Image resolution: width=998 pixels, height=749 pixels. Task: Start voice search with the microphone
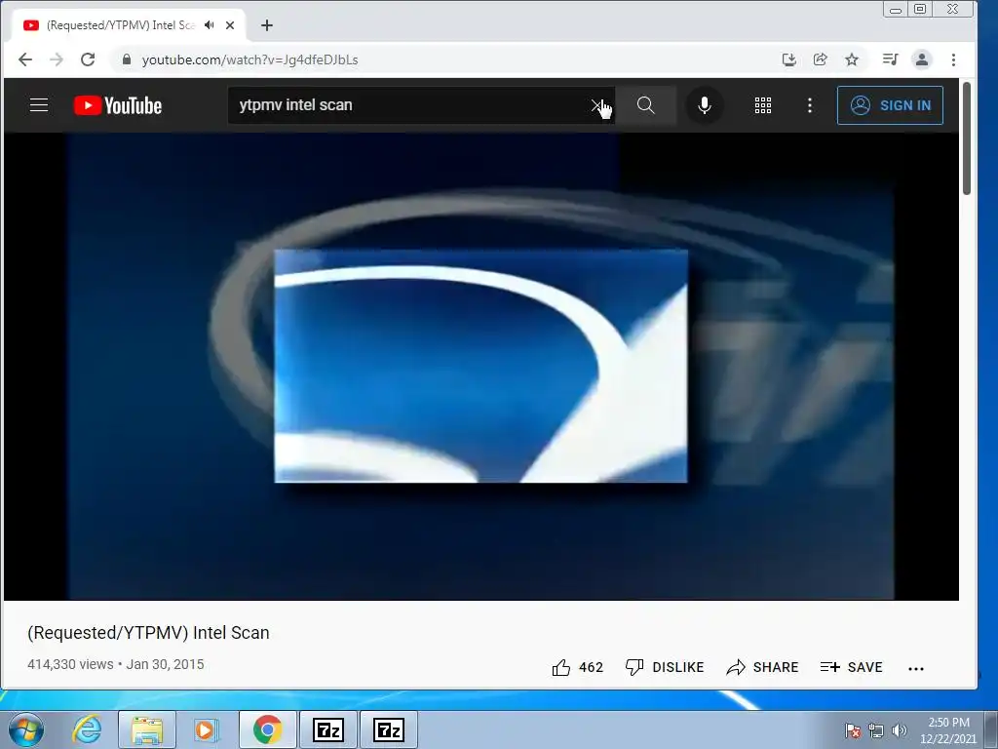[704, 105]
